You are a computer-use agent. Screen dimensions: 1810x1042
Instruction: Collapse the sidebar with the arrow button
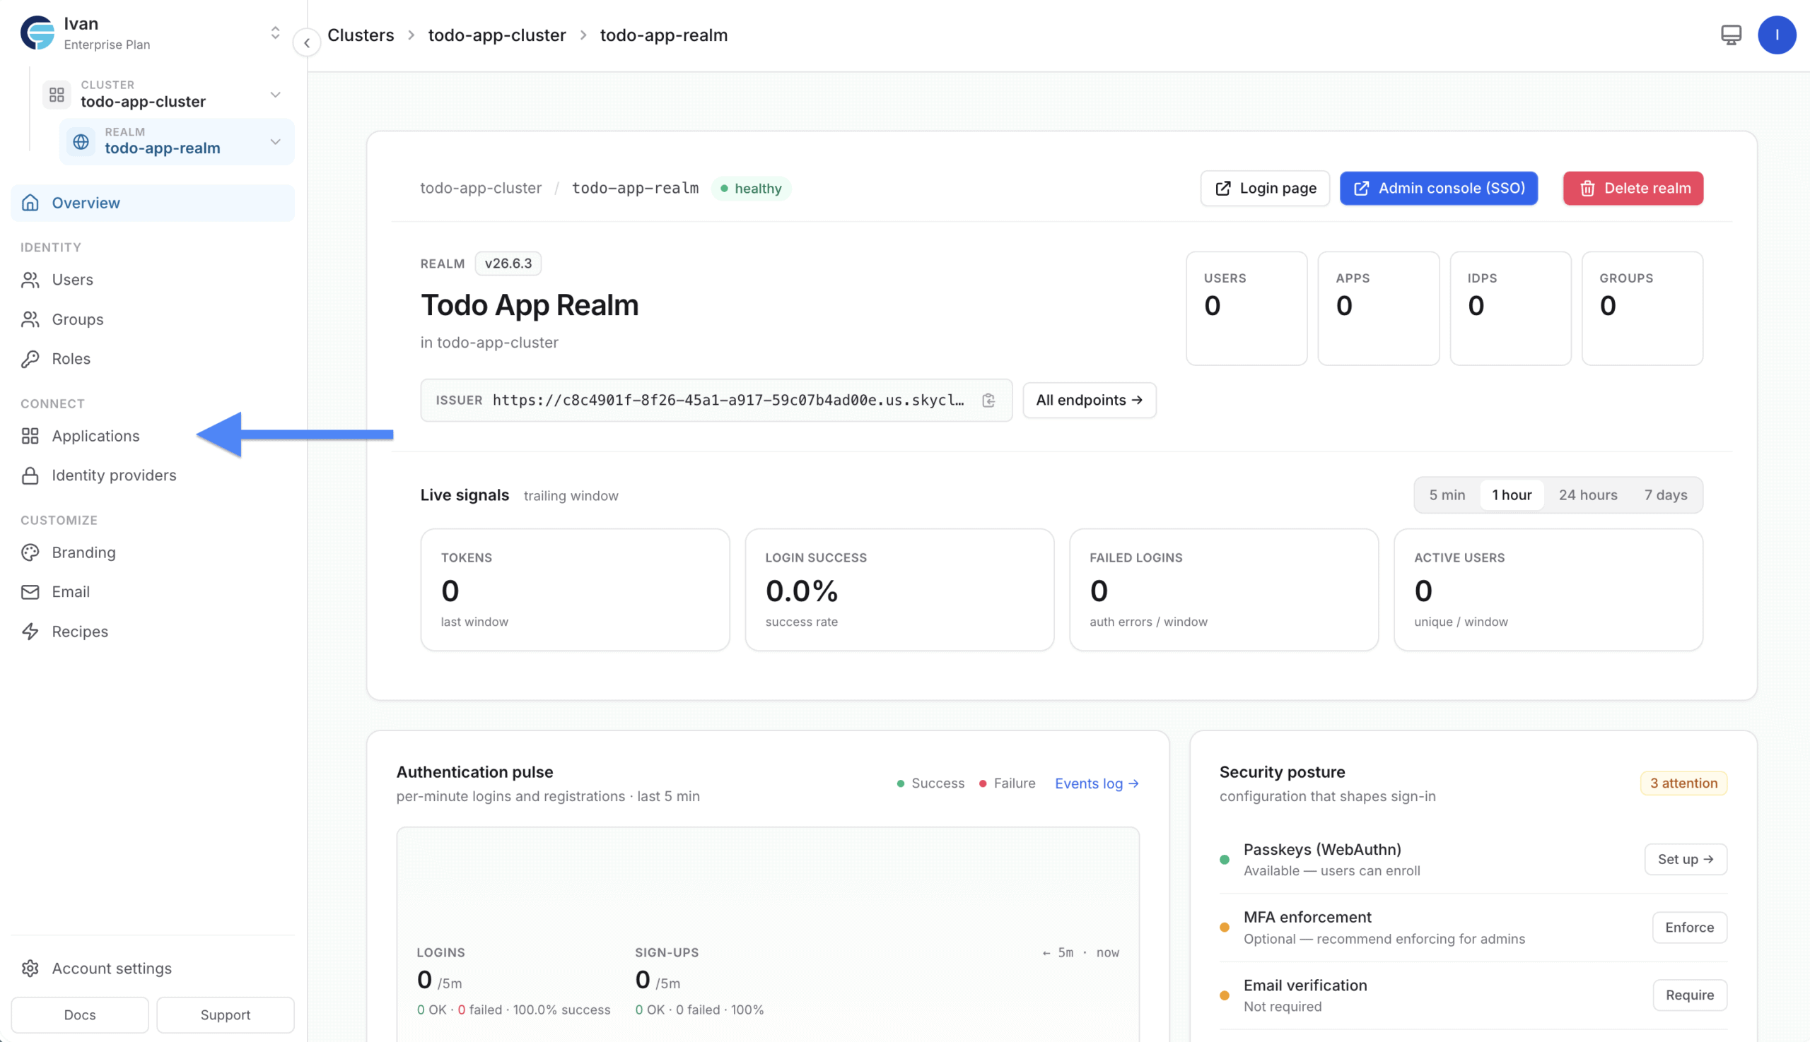[x=307, y=43]
